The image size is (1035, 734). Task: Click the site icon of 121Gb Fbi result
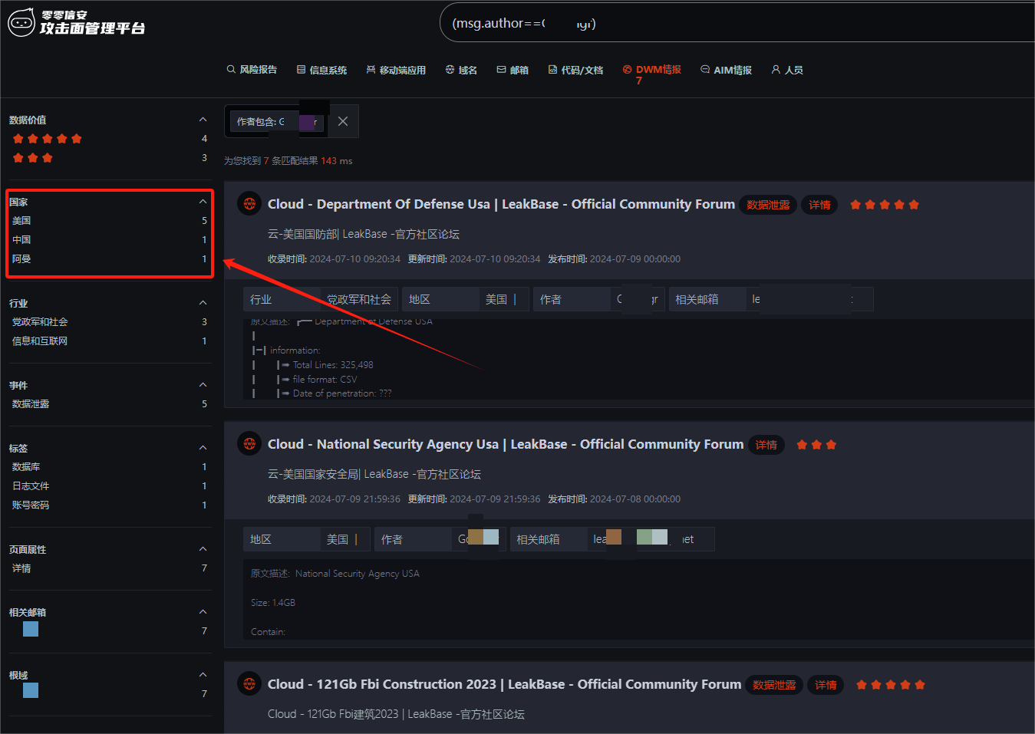(249, 684)
